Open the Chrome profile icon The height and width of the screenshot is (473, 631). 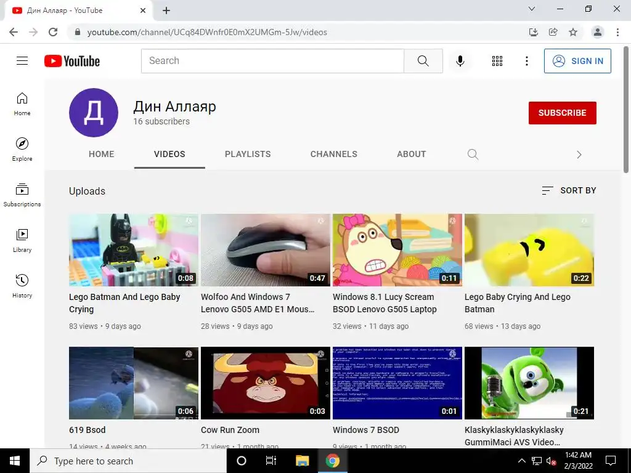pos(598,32)
